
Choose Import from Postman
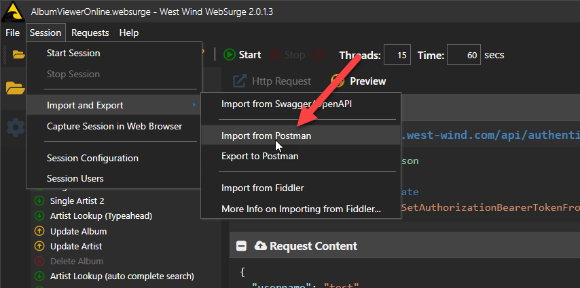(266, 136)
